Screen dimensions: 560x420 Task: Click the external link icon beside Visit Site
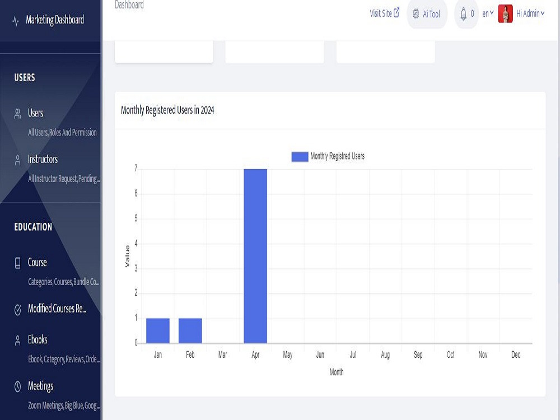(x=396, y=12)
